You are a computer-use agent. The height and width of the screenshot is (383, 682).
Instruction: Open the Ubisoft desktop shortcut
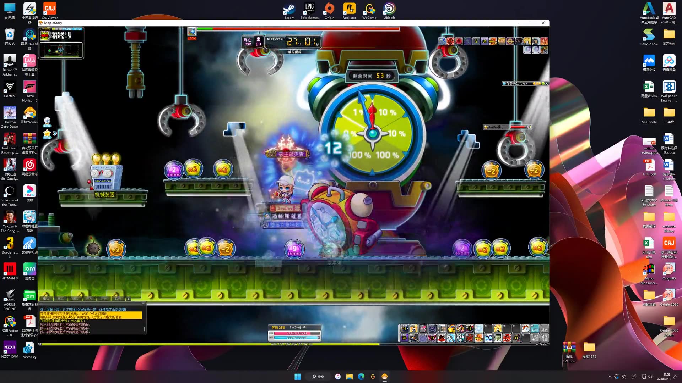click(389, 11)
